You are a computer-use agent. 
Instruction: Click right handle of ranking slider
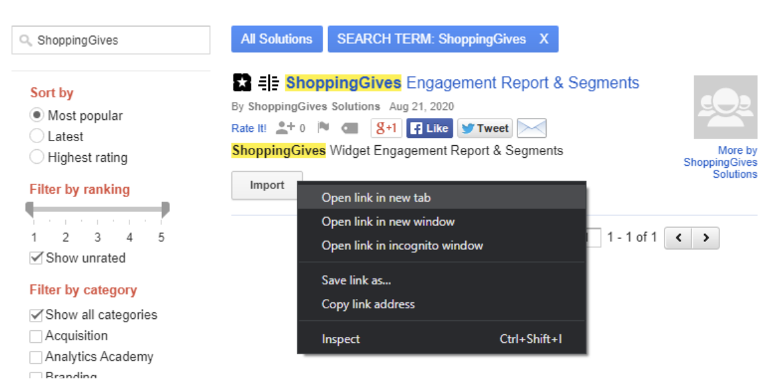(x=165, y=209)
